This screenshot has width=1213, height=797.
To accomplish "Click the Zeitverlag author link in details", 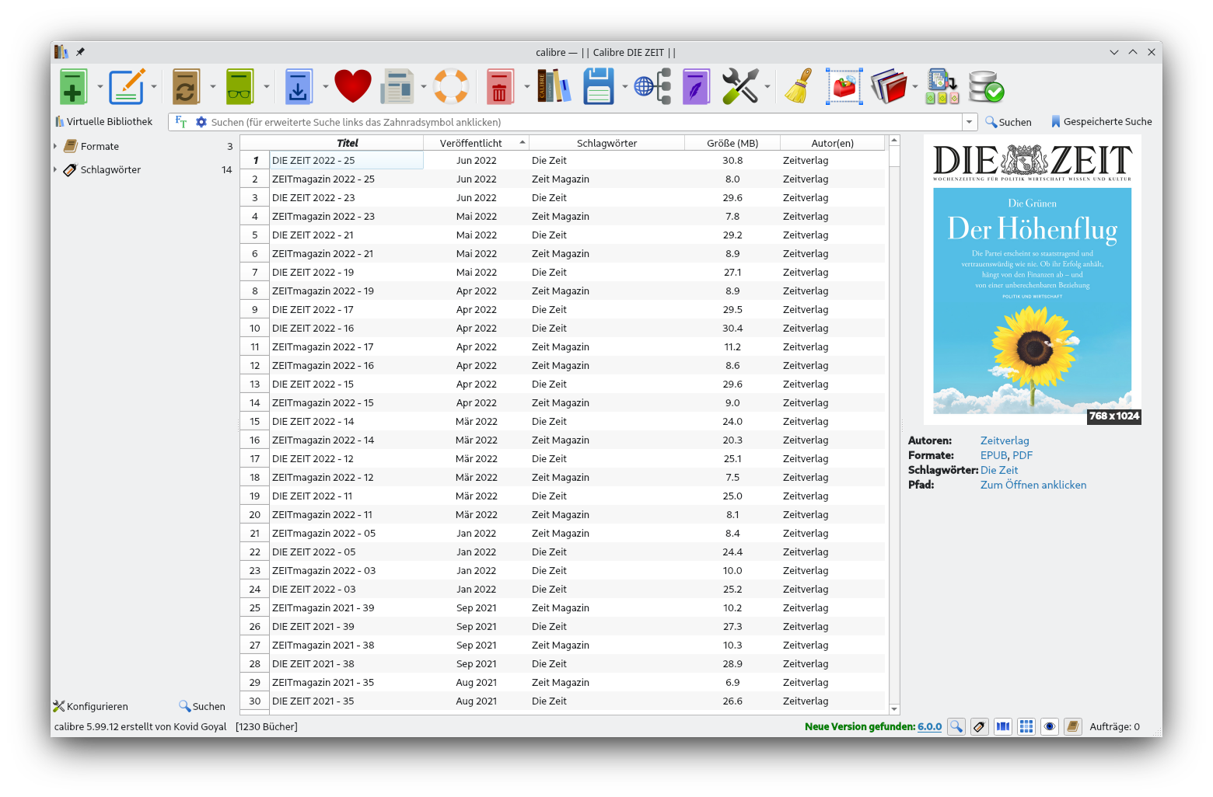I will click(x=1005, y=440).
